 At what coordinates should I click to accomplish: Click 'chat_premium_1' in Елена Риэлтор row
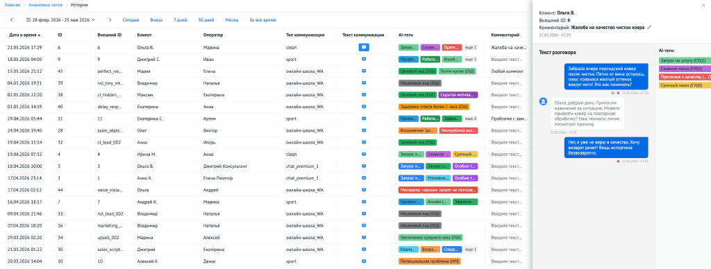[302, 178]
